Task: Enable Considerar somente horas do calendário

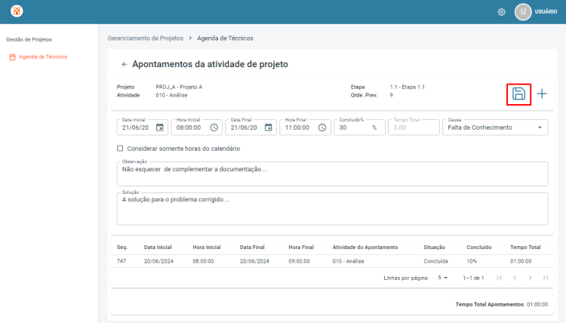Action: [120, 149]
